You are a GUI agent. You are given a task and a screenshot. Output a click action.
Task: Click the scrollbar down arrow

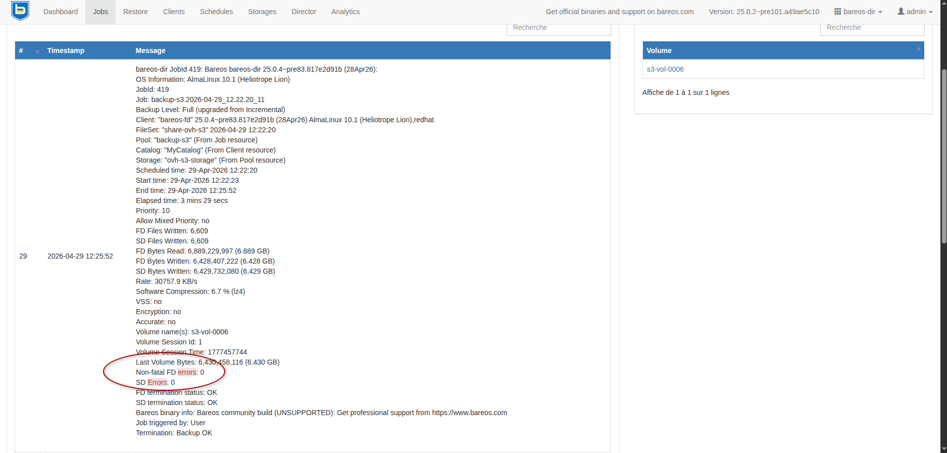coord(944,449)
